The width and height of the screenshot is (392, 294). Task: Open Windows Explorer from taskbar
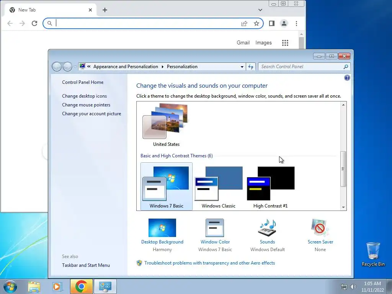[34, 286]
